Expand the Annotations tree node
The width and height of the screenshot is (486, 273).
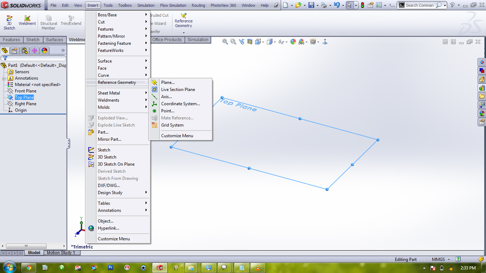pyautogui.click(x=4, y=78)
